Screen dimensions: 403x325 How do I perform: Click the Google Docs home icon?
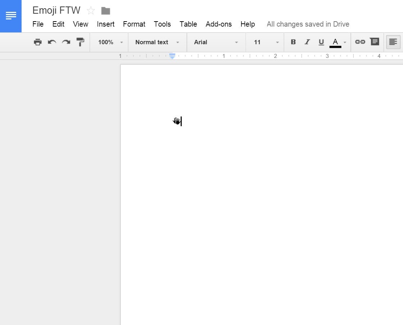pos(11,16)
